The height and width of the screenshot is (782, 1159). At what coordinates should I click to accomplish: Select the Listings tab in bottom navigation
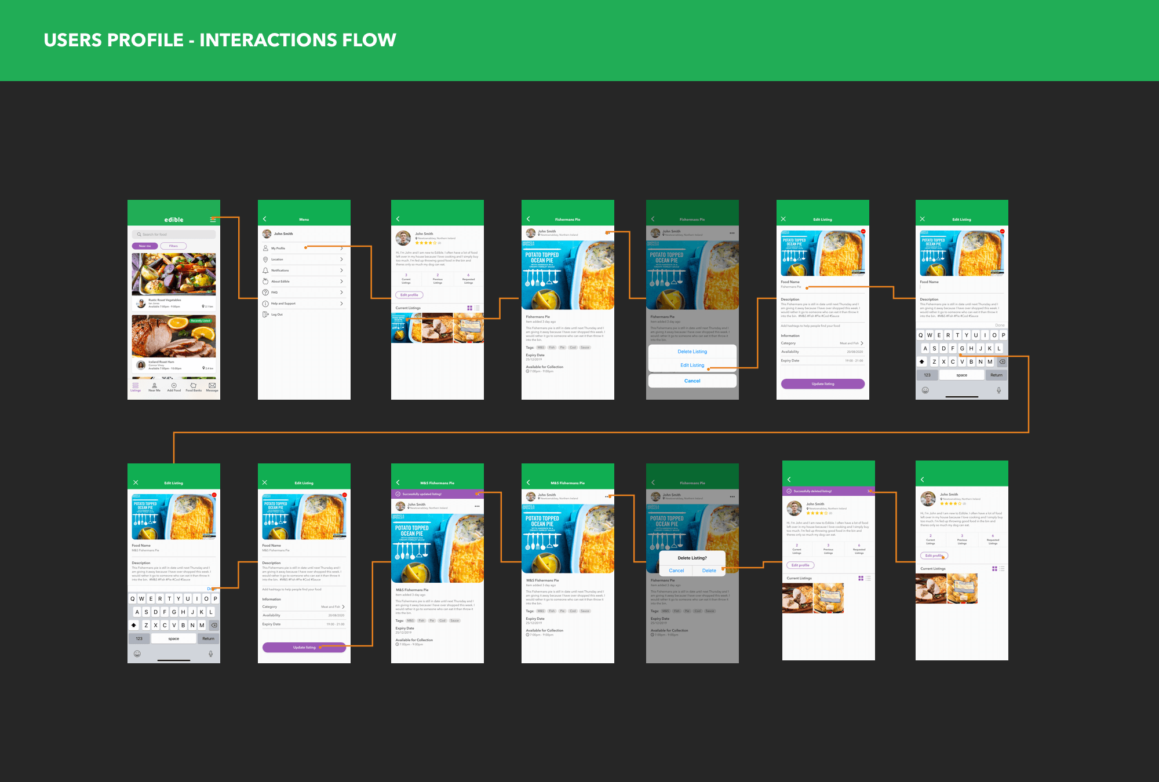[x=136, y=387]
